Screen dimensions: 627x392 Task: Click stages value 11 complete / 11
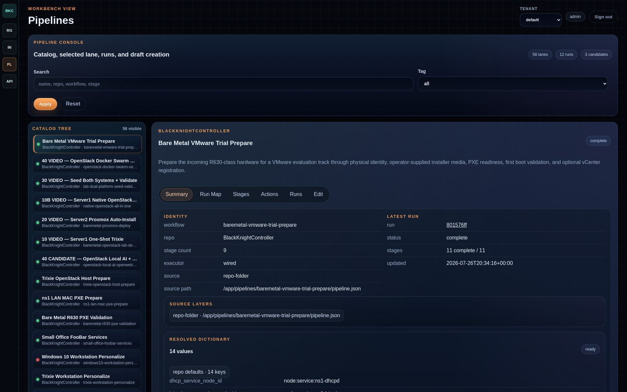(466, 251)
